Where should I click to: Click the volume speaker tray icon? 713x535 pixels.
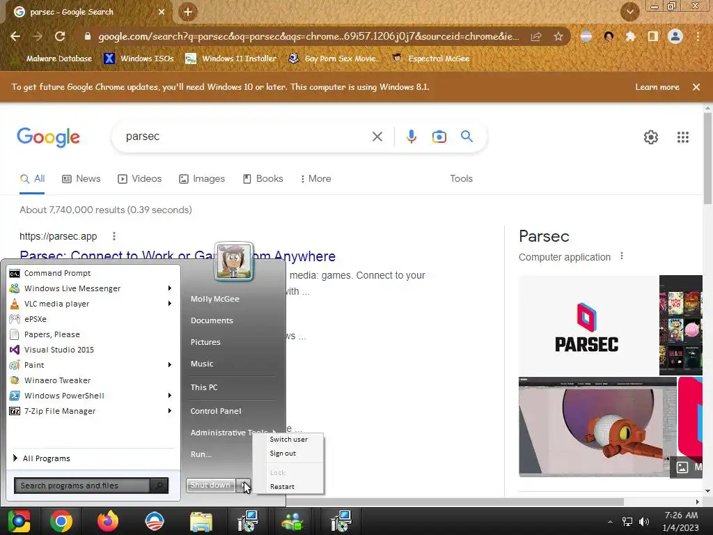(x=643, y=521)
